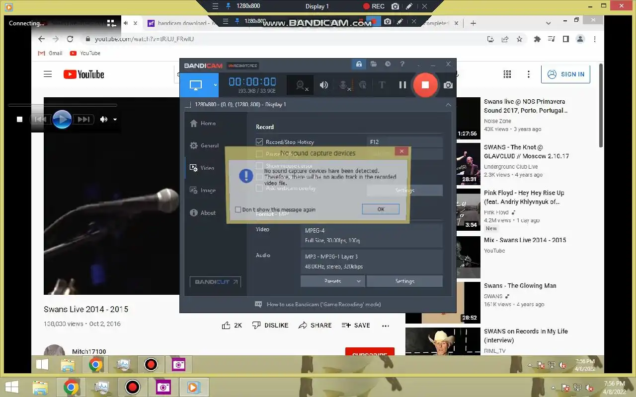Click the F12 hotkey field
The height and width of the screenshot is (397, 636).
(x=404, y=142)
